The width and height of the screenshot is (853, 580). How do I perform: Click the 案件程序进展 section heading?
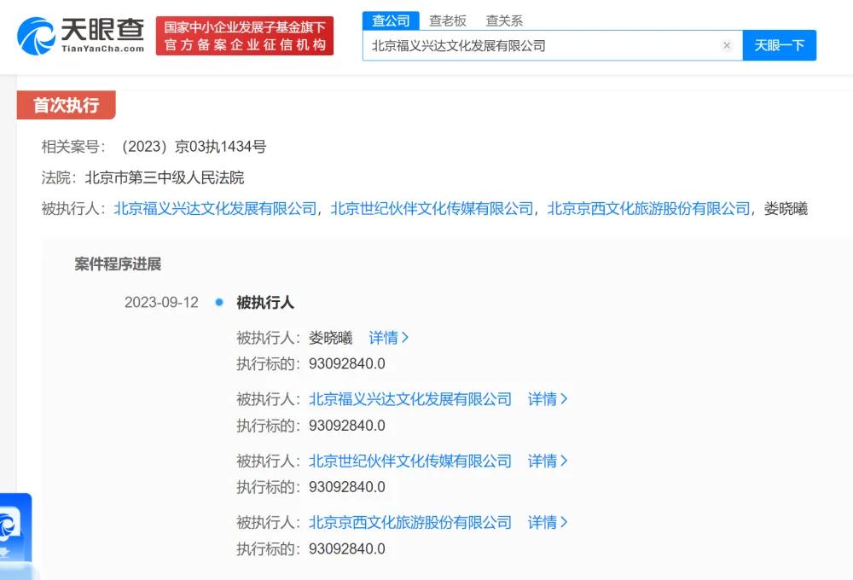tap(118, 264)
